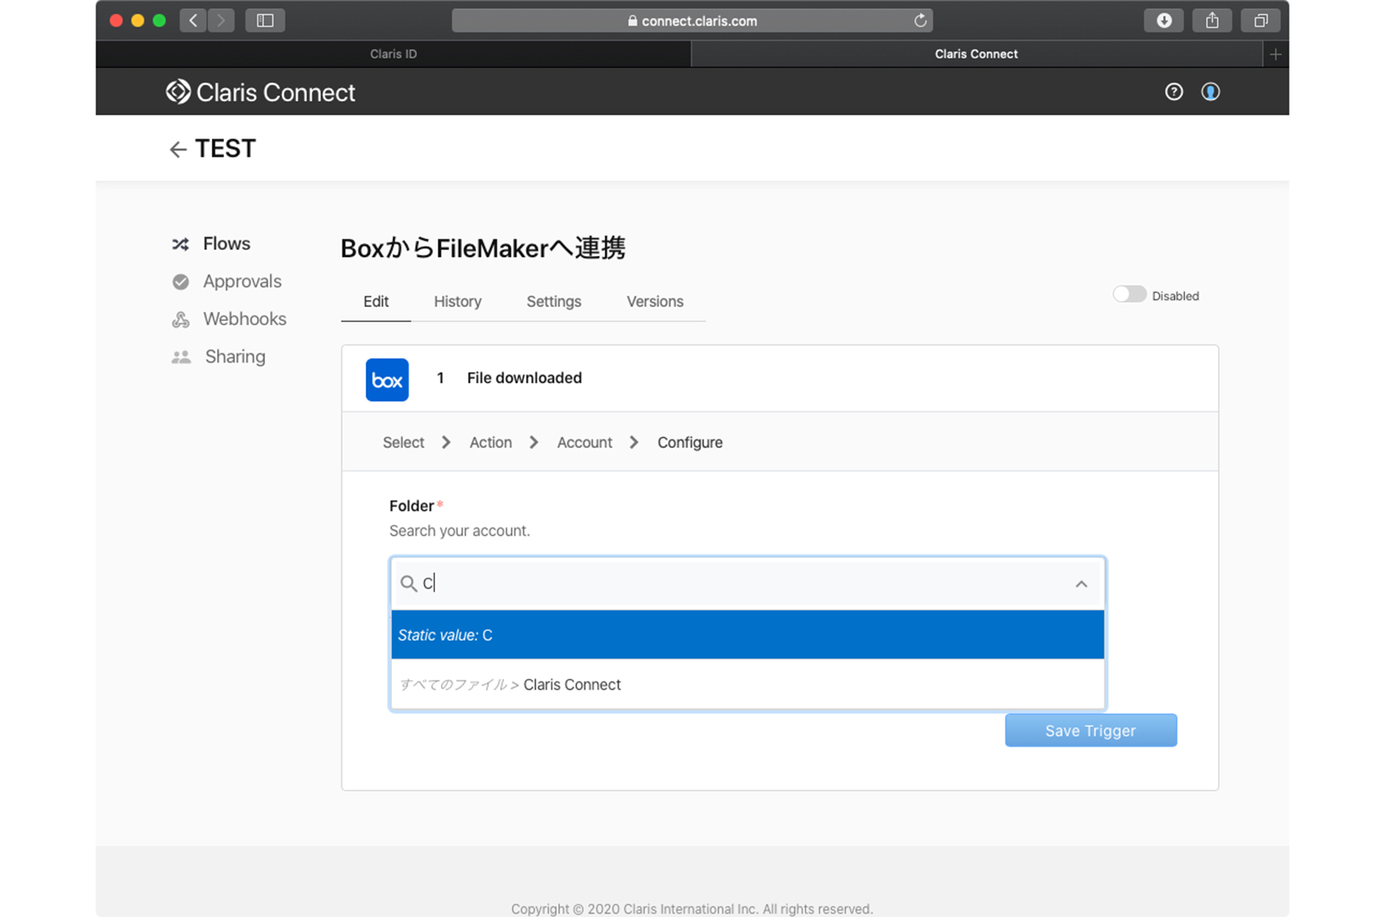The image size is (1384, 917).
Task: Open Approvals in the sidebar
Action: point(241,282)
